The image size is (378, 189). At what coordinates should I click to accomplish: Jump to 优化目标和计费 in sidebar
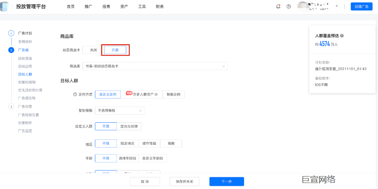31,90
